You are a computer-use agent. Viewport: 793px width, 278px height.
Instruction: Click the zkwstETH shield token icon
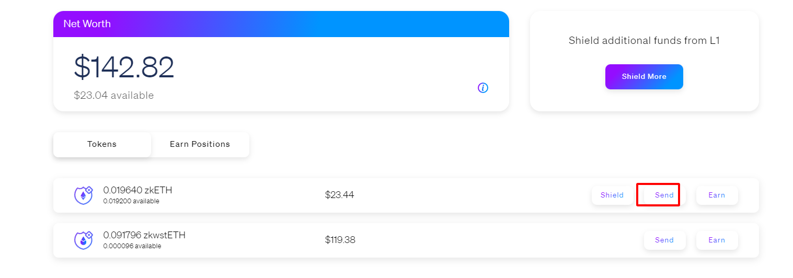[83, 240]
